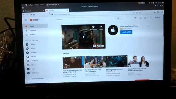This screenshot has width=176, height=99.
Task: Open the Ellen DeGeneres Ticket video thumbnail
Action: pyautogui.click(x=73, y=62)
